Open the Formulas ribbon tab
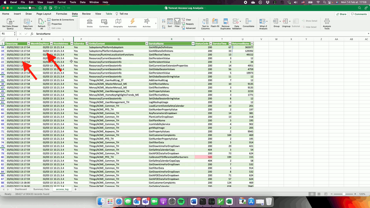Image resolution: width=370 pixels, height=208 pixels. click(61, 14)
